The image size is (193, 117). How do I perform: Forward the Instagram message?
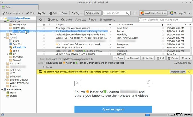[x=132, y=58]
